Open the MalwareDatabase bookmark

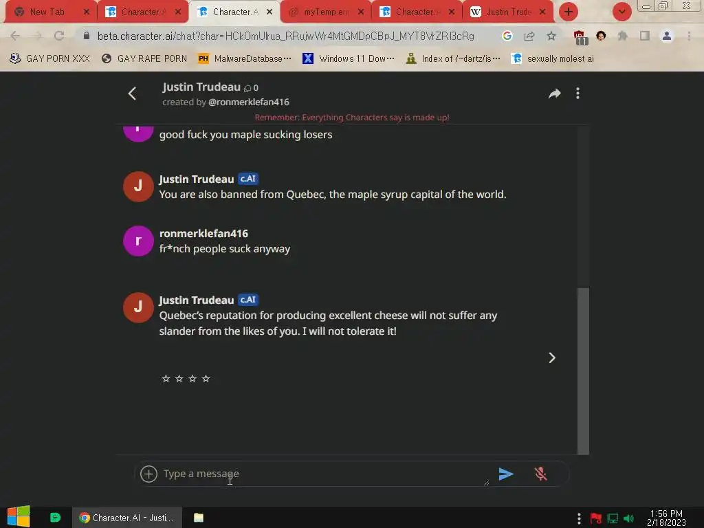pyautogui.click(x=245, y=59)
